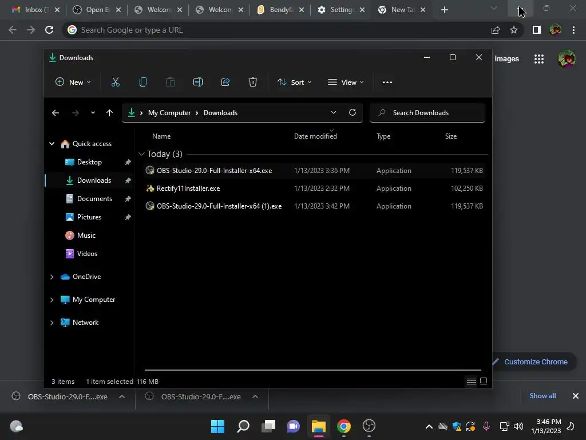Open the View dropdown menu
This screenshot has height=440, width=586.
(x=346, y=82)
